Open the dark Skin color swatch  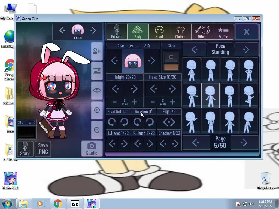(x=171, y=57)
